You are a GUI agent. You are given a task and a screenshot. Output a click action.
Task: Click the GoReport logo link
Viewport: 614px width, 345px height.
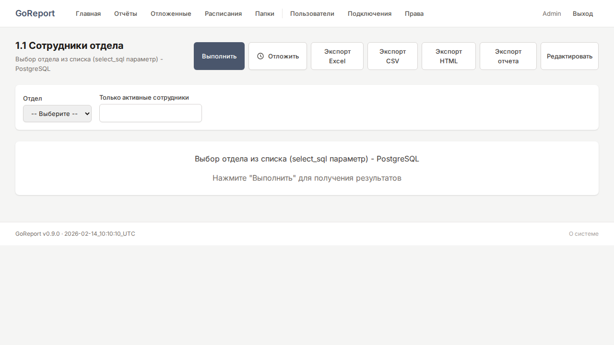tap(35, 13)
